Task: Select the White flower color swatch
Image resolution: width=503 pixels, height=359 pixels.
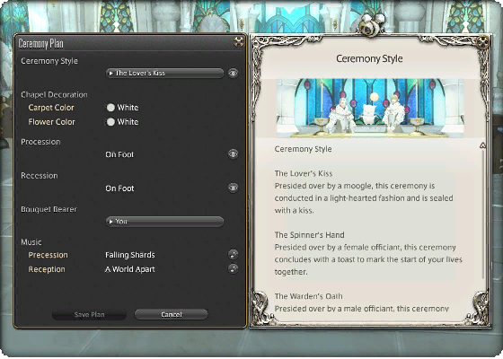Action: click(110, 122)
